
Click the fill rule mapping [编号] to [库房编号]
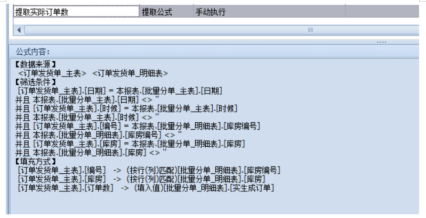tap(149, 170)
